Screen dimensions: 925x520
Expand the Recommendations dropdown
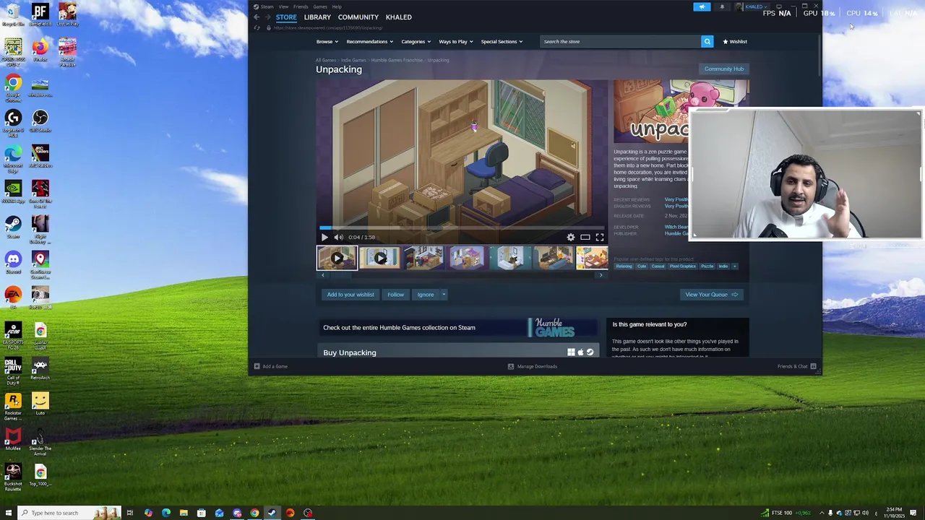[369, 41]
